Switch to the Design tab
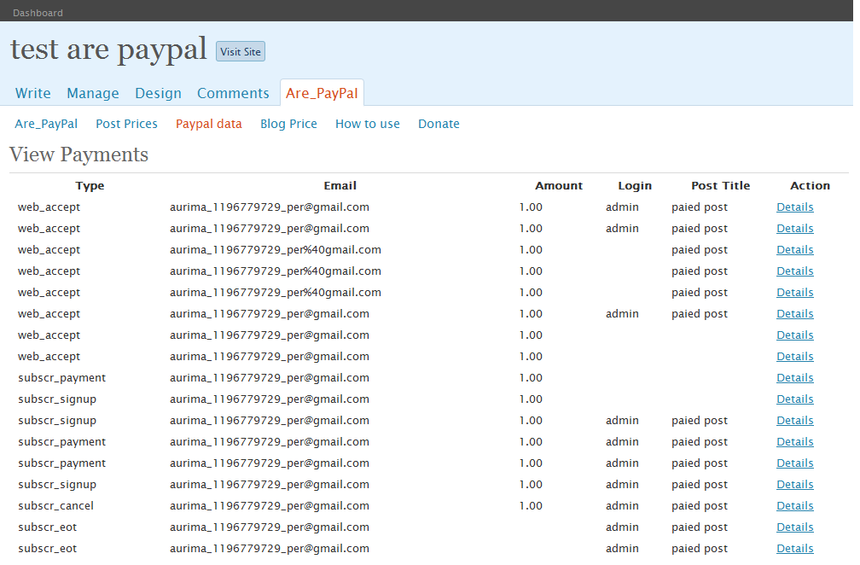The width and height of the screenshot is (860, 565). tap(158, 93)
